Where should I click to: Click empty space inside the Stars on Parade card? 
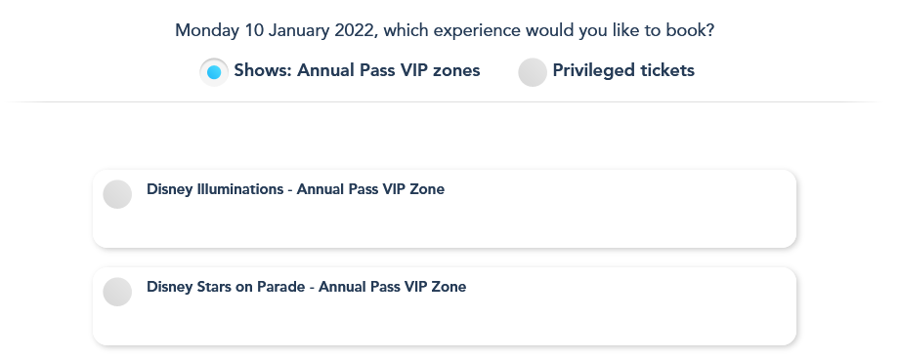click(516, 321)
